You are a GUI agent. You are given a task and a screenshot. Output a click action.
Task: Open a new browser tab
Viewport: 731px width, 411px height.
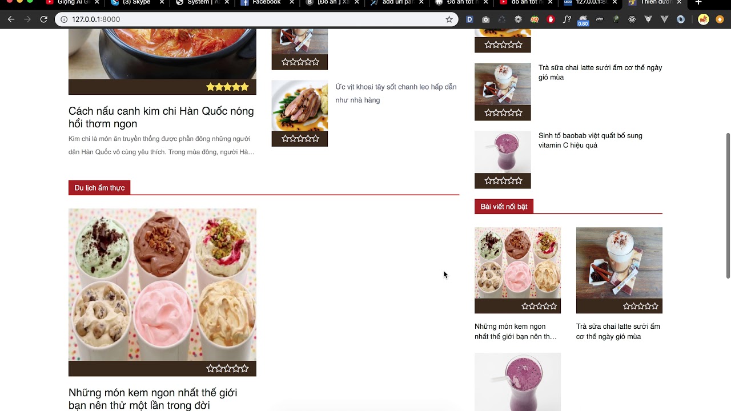click(x=698, y=3)
